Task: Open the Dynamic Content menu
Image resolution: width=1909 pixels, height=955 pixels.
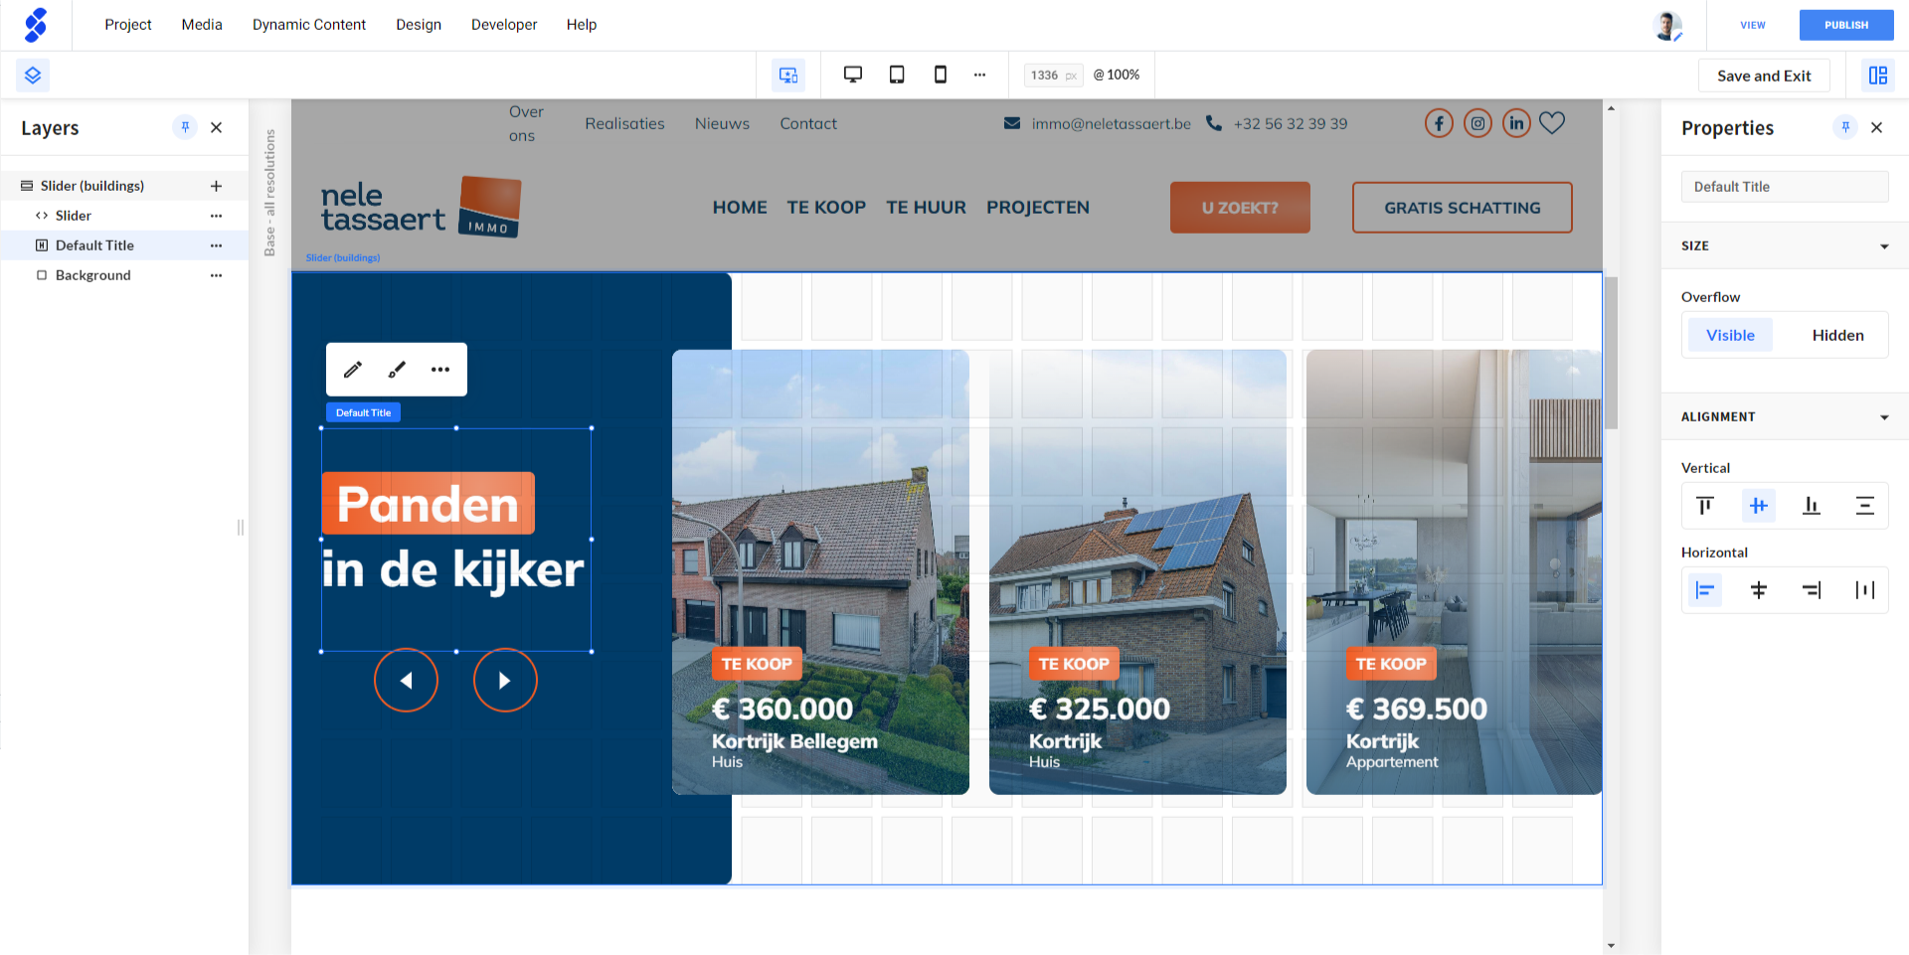Action: pos(309,24)
